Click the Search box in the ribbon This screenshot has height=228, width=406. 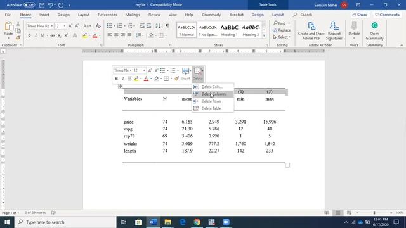pos(306,15)
